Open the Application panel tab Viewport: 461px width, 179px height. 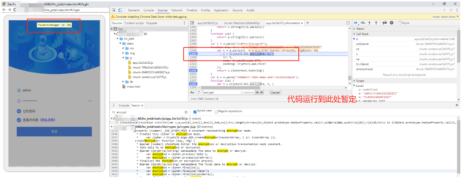[x=221, y=10]
